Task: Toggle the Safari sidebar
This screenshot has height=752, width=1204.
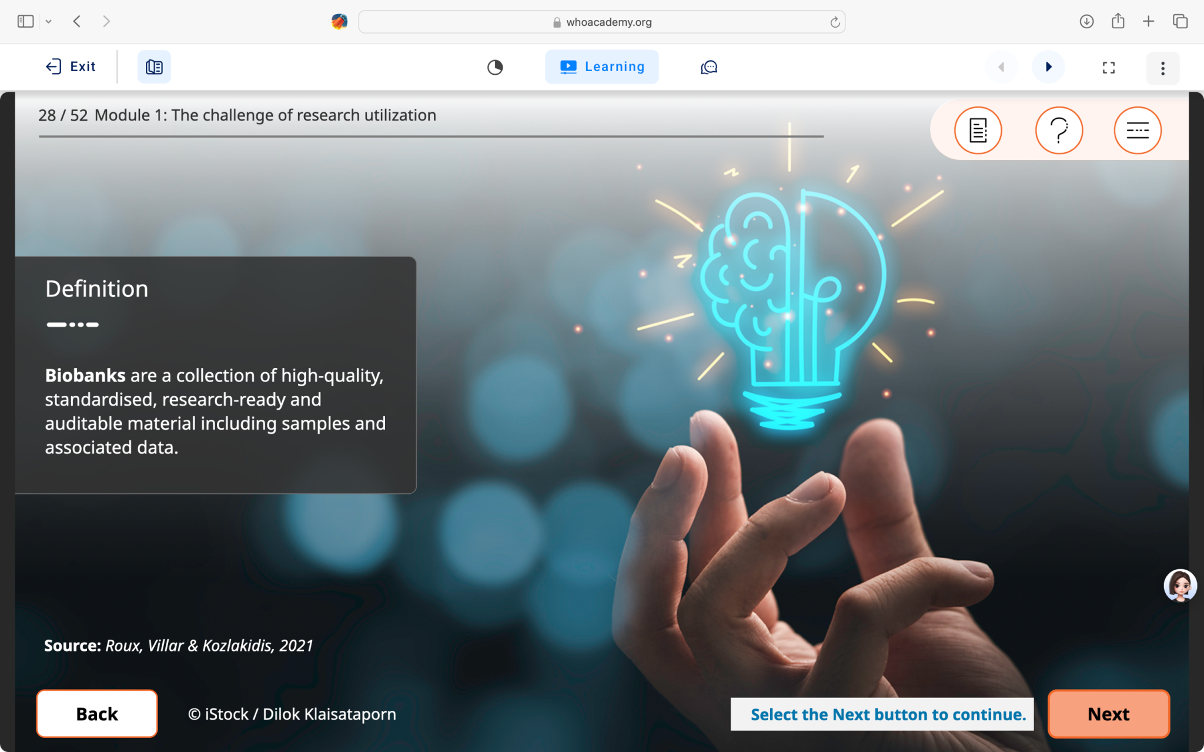Action: click(x=25, y=22)
